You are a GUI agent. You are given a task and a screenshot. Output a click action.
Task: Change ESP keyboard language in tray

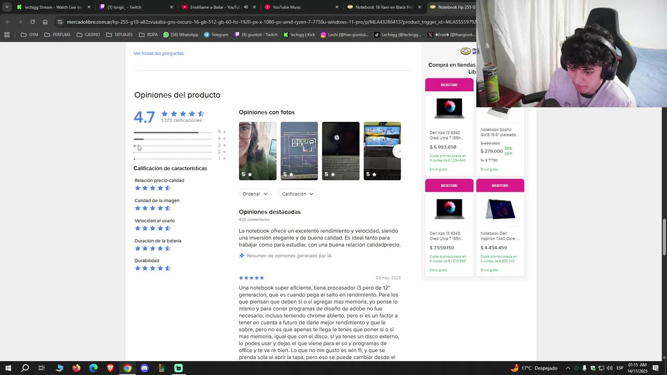[620, 368]
